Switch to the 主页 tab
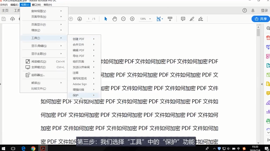Image resolution: width=270 pixels, height=151 pixels. [5, 11]
